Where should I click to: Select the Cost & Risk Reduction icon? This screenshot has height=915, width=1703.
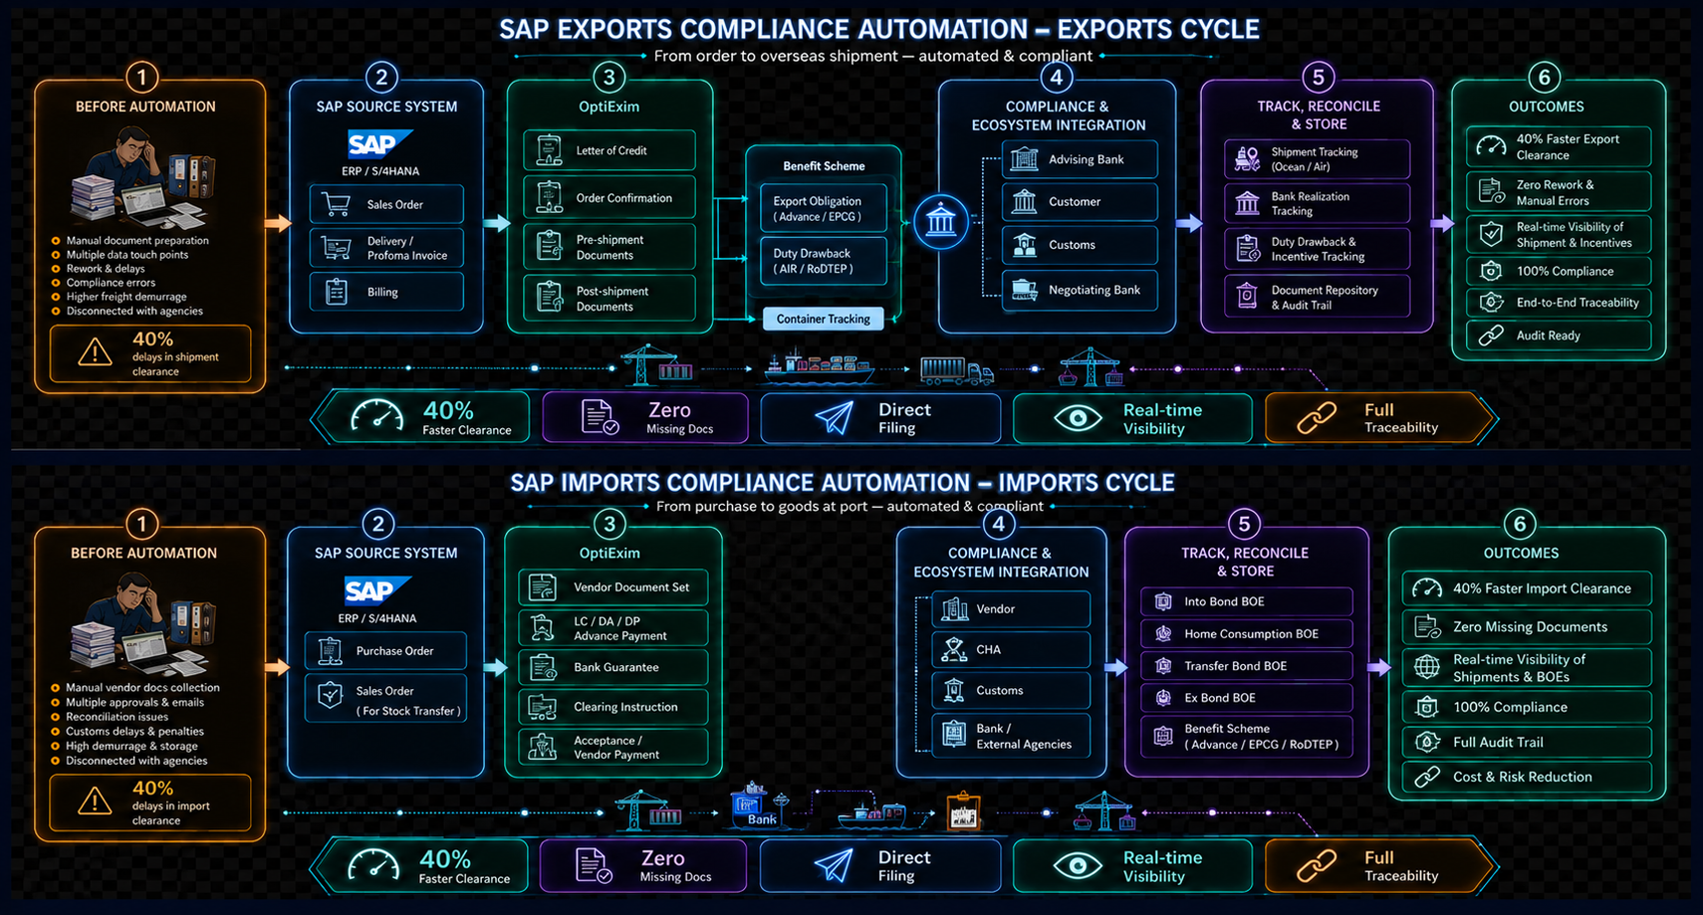click(1427, 777)
